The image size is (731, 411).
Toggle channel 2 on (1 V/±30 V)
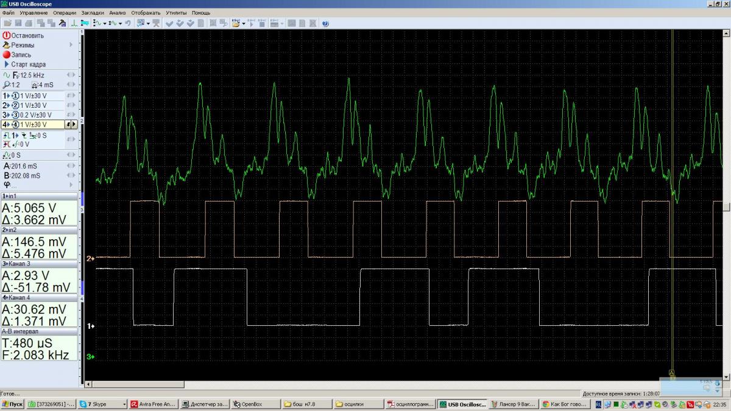[16, 105]
